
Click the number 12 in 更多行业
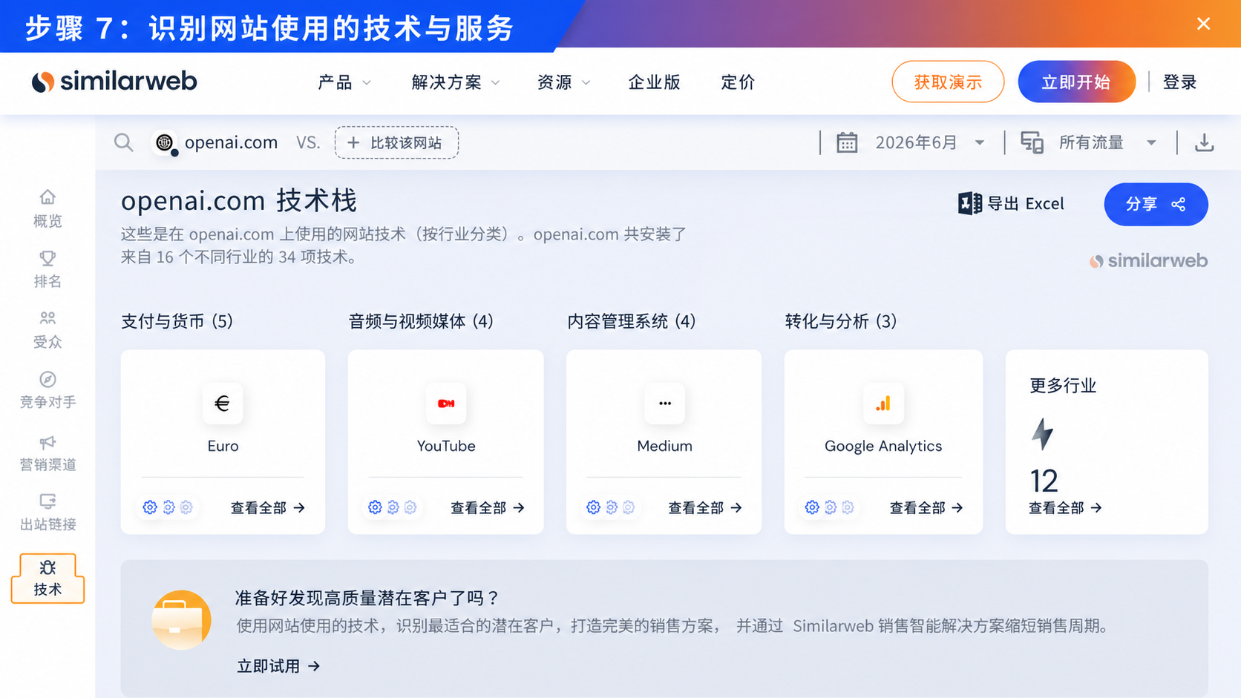tap(1044, 481)
